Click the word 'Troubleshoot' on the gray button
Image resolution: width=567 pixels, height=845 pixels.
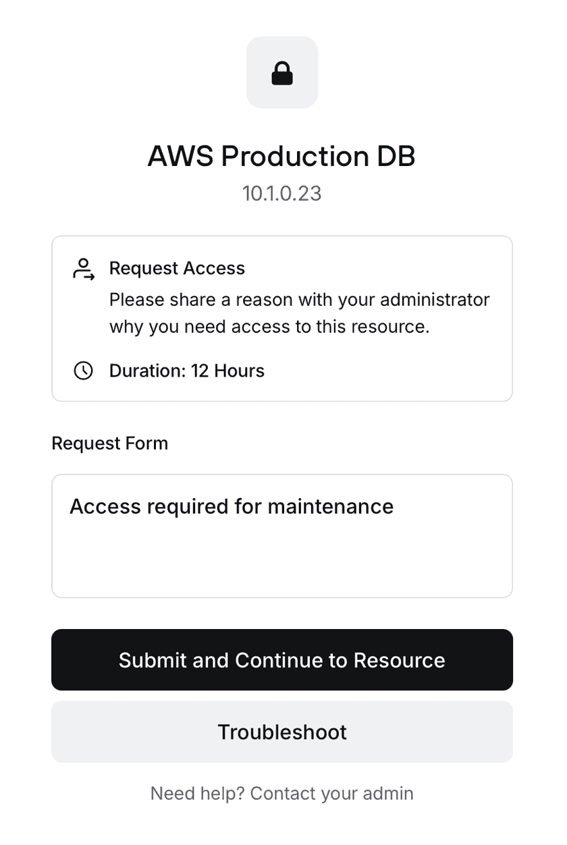tap(282, 732)
